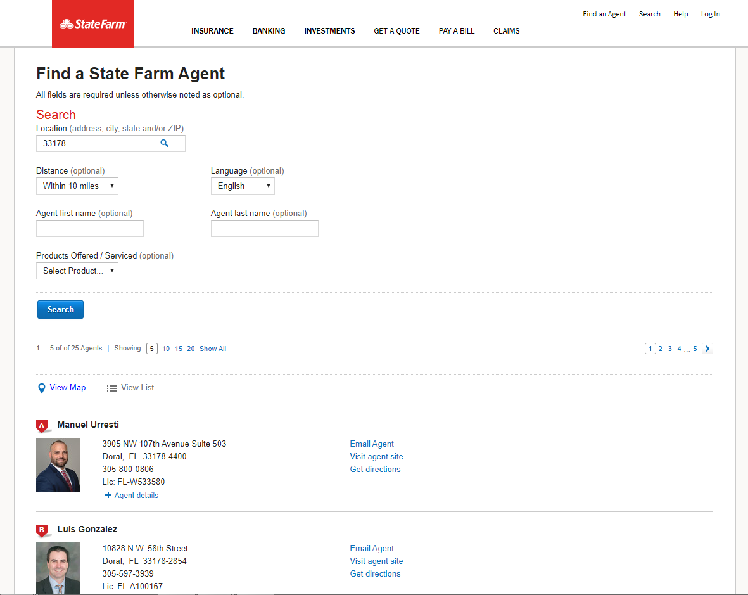Click the Luis Gonzalez name heading
The height and width of the screenshot is (595, 748).
click(x=87, y=529)
